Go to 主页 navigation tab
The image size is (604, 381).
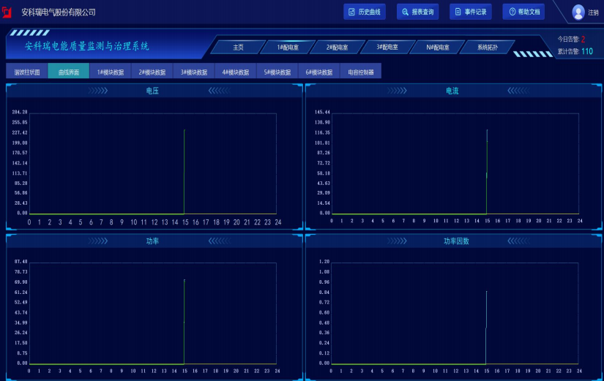238,47
